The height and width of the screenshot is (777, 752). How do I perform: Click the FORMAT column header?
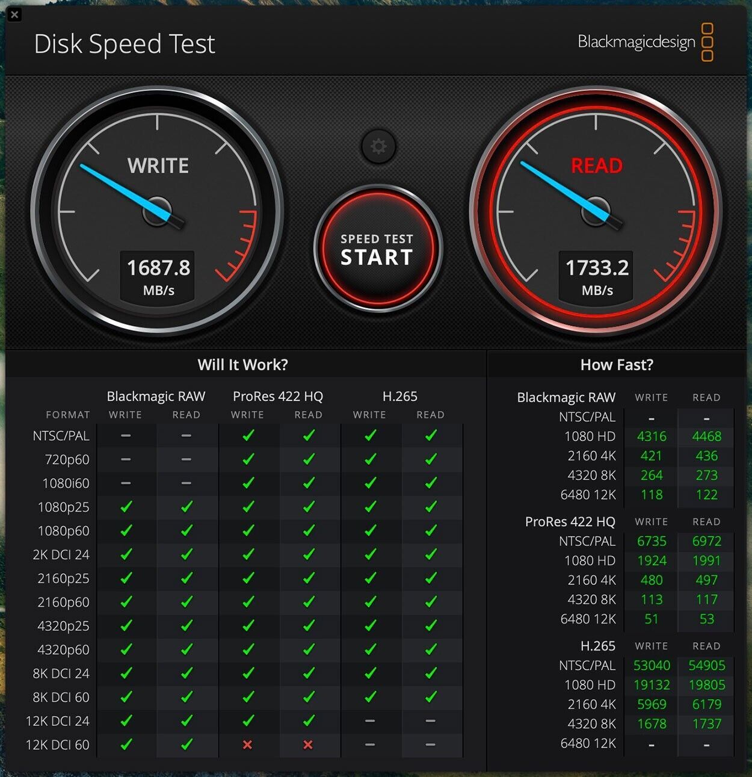tap(68, 415)
